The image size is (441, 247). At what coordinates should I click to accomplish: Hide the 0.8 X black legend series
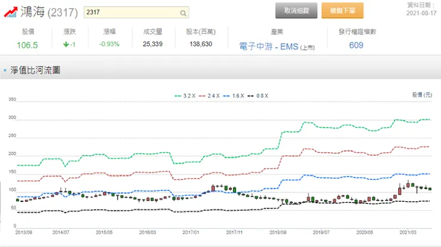258,96
